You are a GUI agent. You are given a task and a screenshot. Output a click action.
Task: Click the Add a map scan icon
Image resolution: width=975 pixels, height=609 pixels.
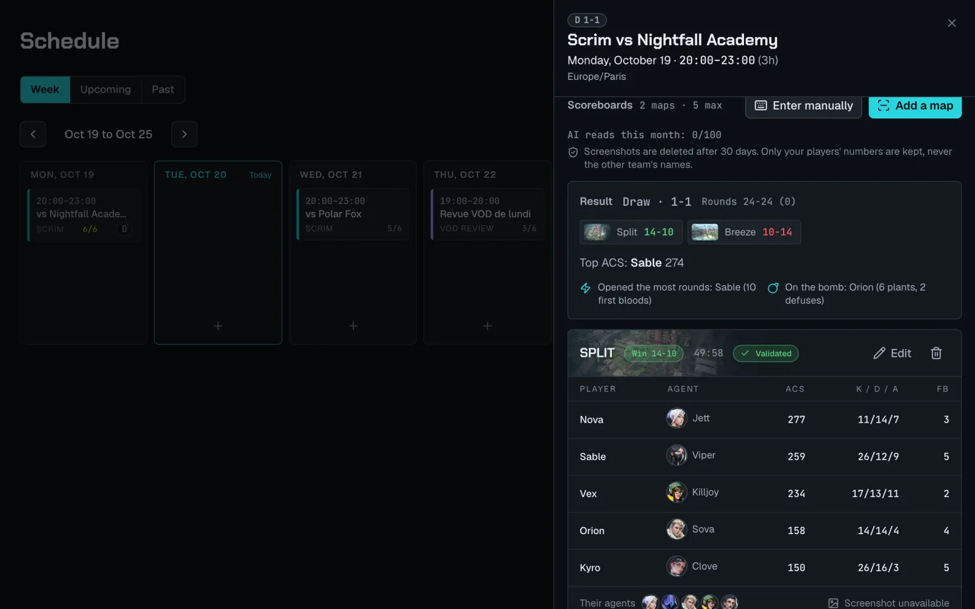point(883,105)
